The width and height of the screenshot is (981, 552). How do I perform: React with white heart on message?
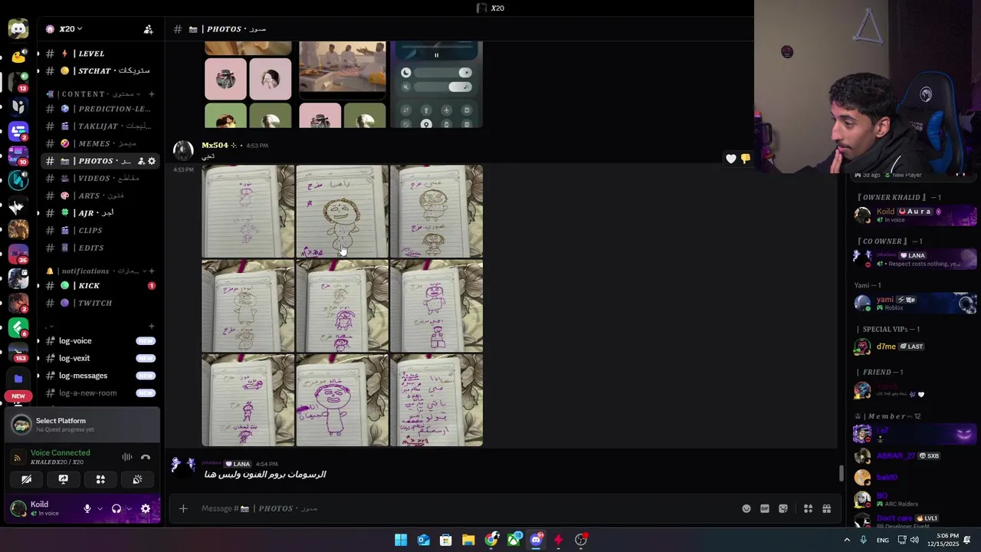tap(731, 159)
